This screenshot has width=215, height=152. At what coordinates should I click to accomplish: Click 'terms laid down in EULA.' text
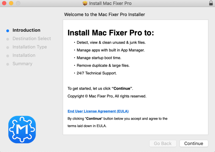click(x=87, y=126)
